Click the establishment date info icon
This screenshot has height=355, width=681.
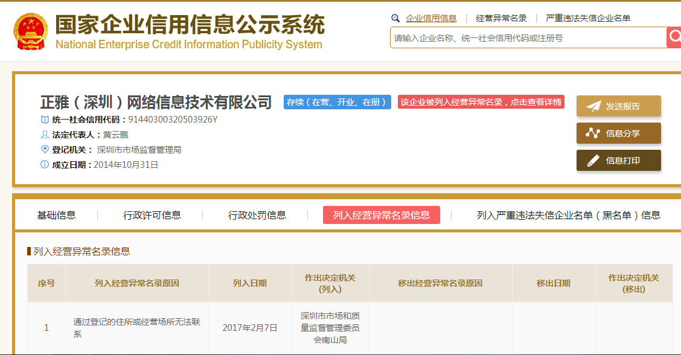point(45,164)
